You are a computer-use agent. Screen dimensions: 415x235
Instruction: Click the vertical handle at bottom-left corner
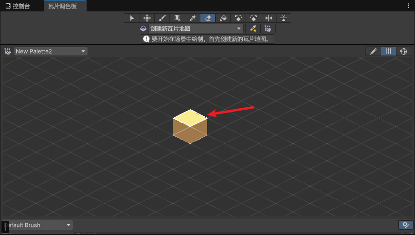pos(5,227)
